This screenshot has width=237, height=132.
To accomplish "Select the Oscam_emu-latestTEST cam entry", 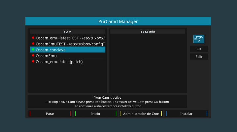I will pos(70,38).
